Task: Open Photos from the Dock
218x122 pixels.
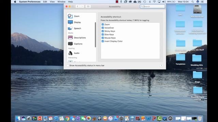Action: tap(89, 118)
